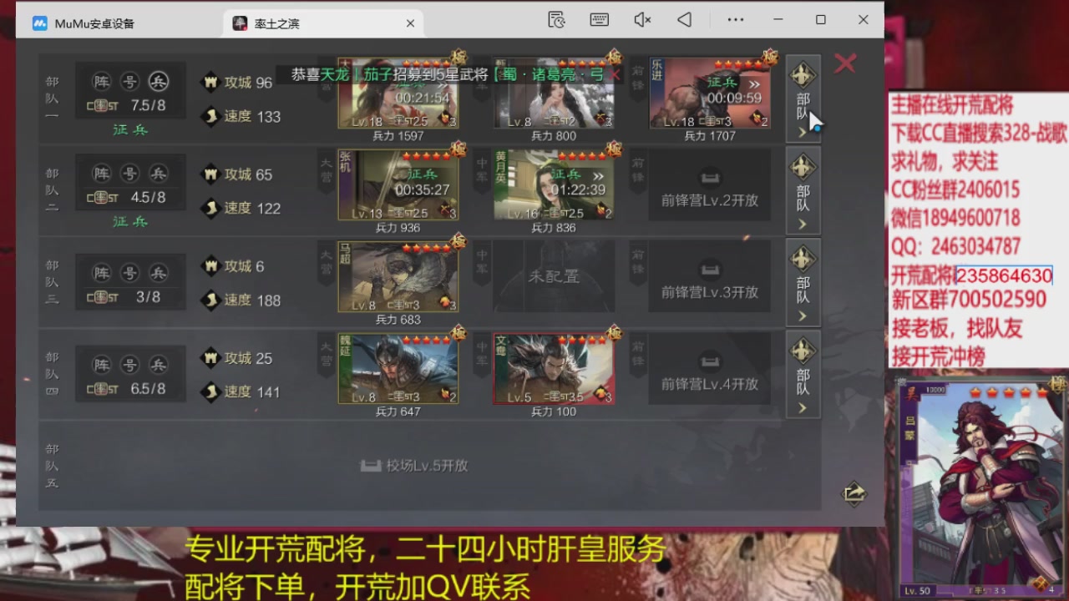
Task: Click the speed-up arrows on 乐进's conscription timer
Action: coord(754,83)
